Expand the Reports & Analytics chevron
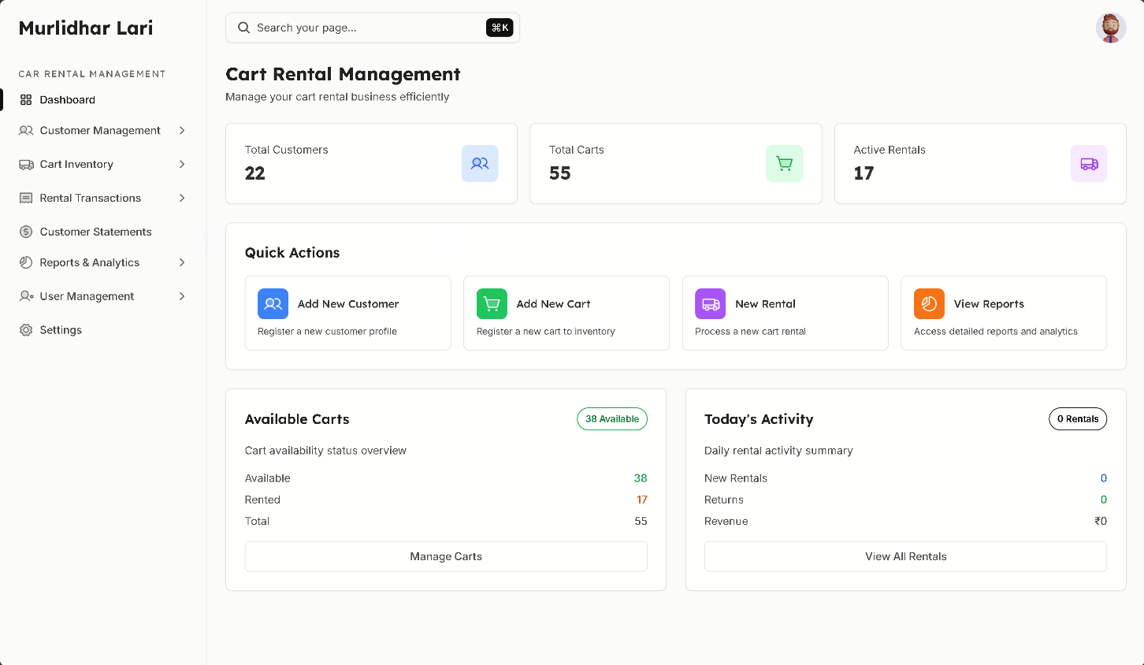This screenshot has height=665, width=1144. [182, 262]
